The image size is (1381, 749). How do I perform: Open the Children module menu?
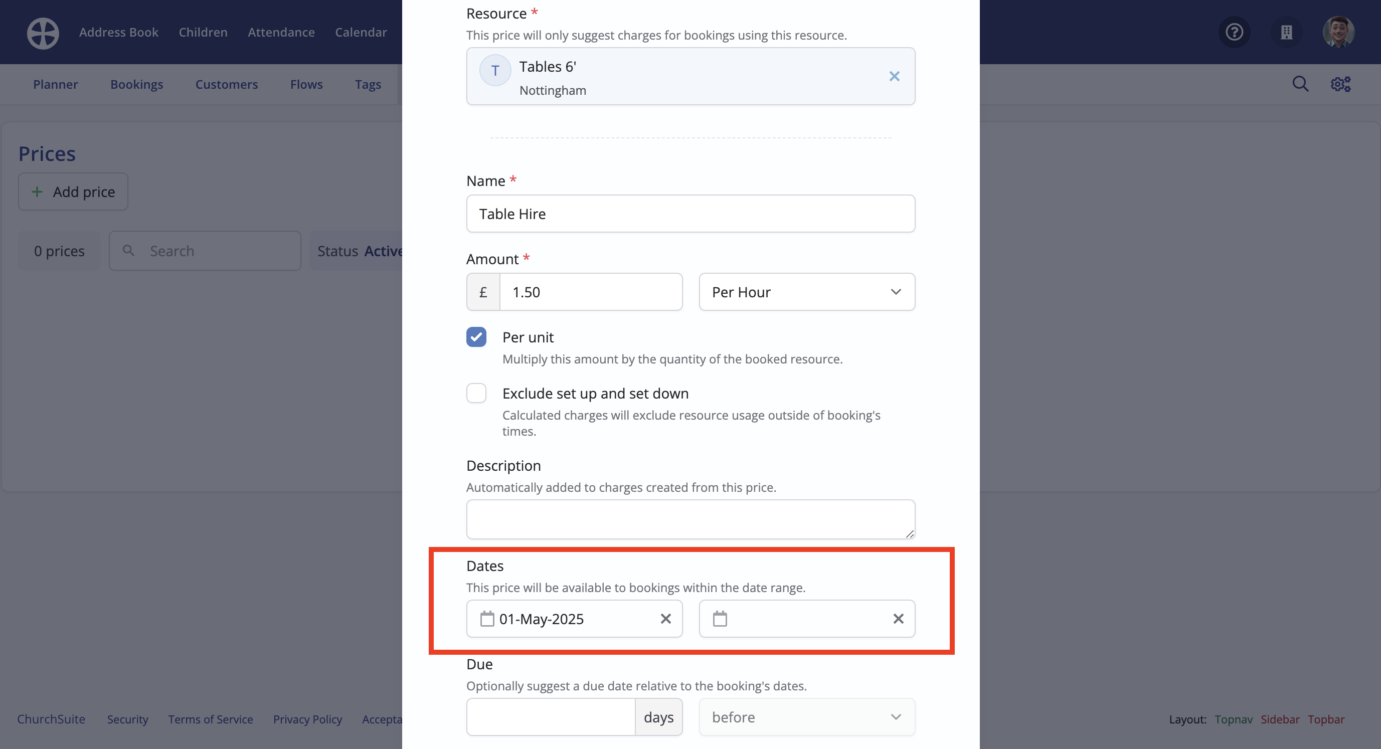pos(203,32)
